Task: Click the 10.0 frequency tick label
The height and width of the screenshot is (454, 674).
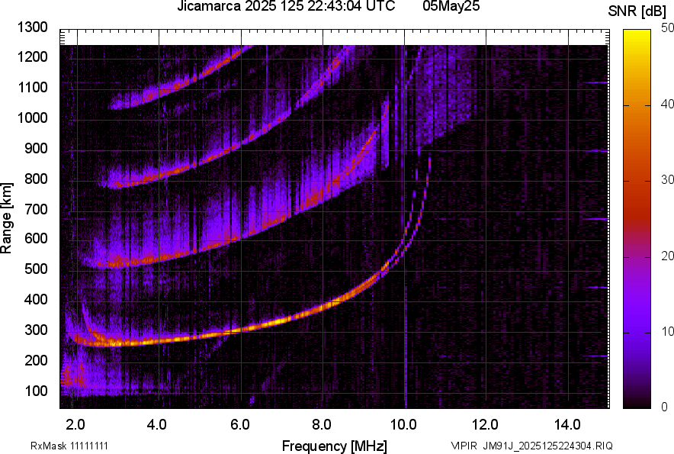Action: coord(403,424)
